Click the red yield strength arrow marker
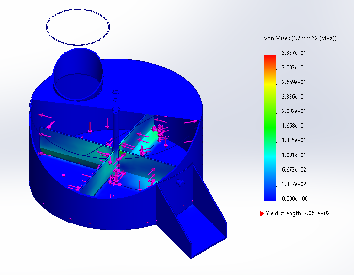Screen dimensions: 354x275 [258, 214]
